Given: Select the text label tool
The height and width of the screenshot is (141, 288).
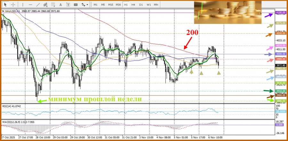Looking at the screenshot, I should [68, 4].
